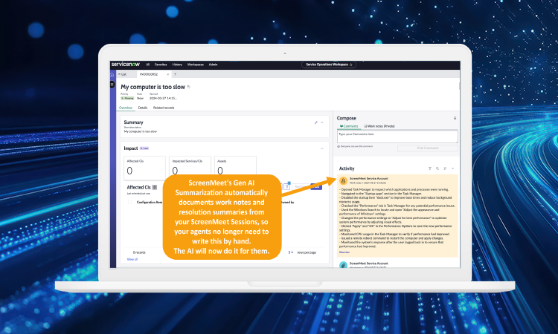Click the Affected CIs count card
This screenshot has width=558, height=334.
click(144, 168)
